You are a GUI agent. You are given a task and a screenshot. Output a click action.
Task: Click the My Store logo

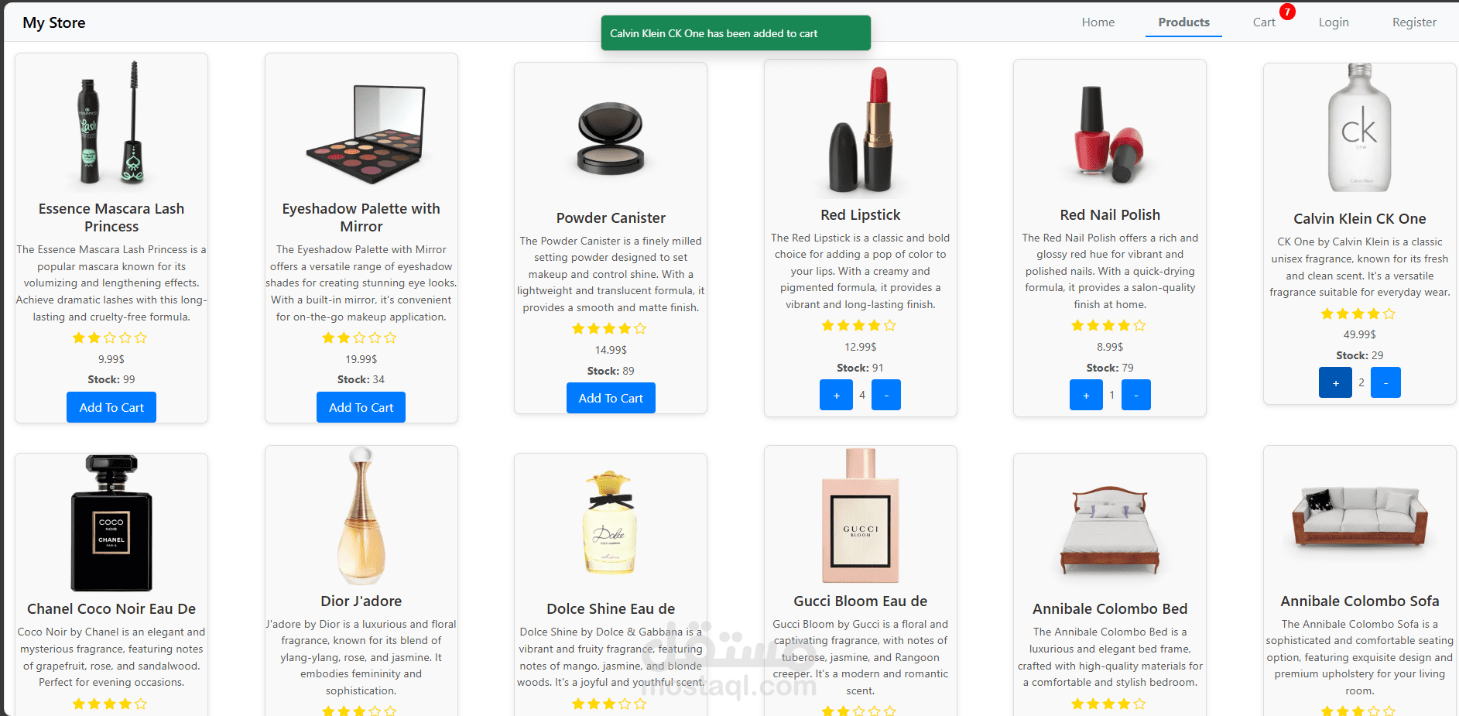54,22
